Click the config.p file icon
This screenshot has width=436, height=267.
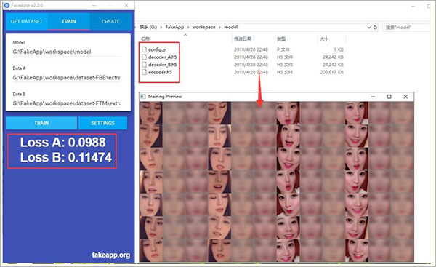(144, 49)
